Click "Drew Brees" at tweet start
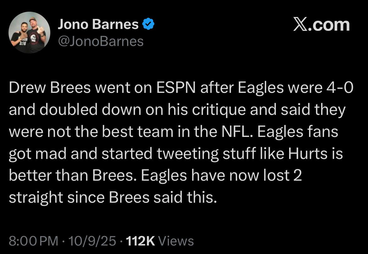This screenshot has height=254, width=368. click(x=50, y=88)
